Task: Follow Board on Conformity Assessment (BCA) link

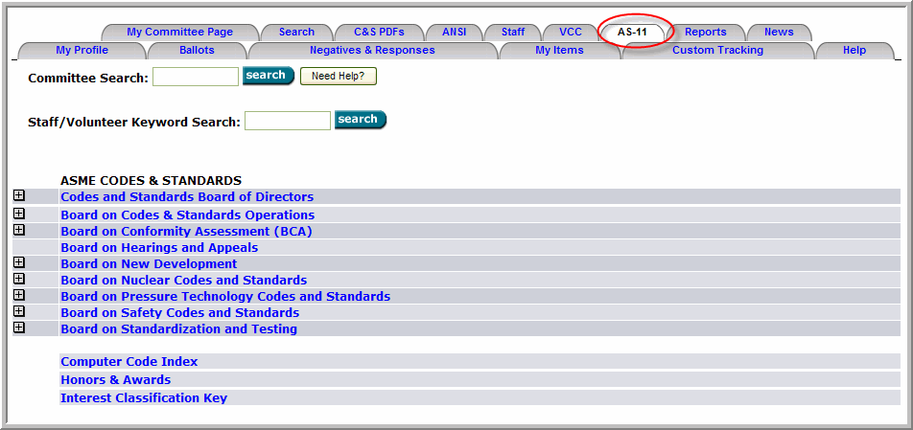Action: tap(187, 231)
